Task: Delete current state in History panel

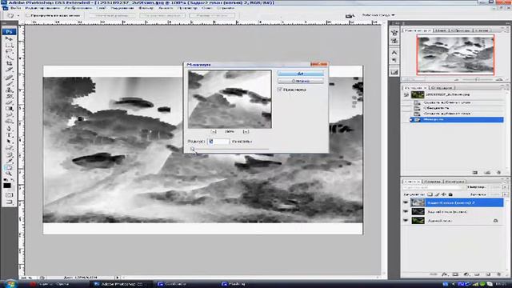Action: click(498, 173)
